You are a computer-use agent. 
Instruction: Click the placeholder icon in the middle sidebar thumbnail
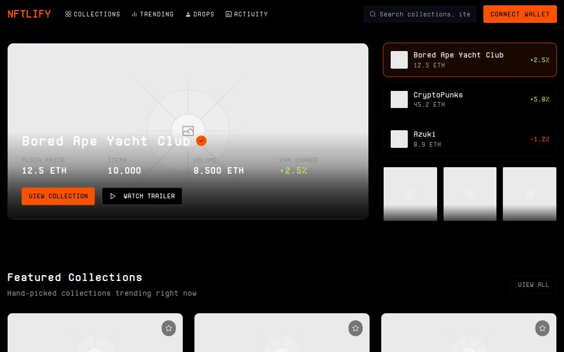point(469,194)
